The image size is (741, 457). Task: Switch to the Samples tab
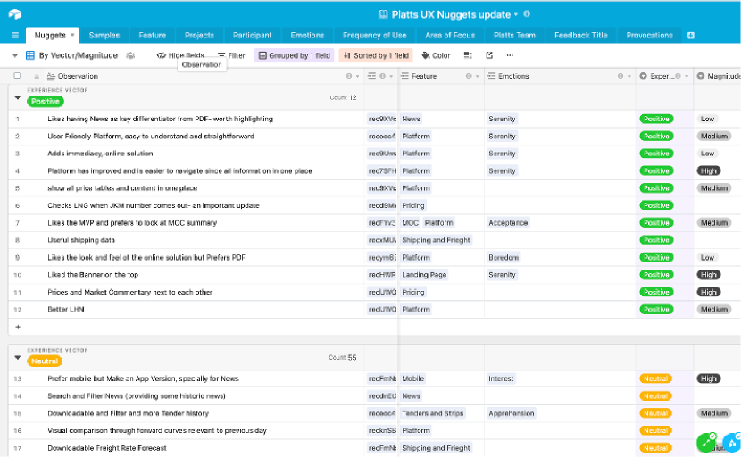point(104,36)
